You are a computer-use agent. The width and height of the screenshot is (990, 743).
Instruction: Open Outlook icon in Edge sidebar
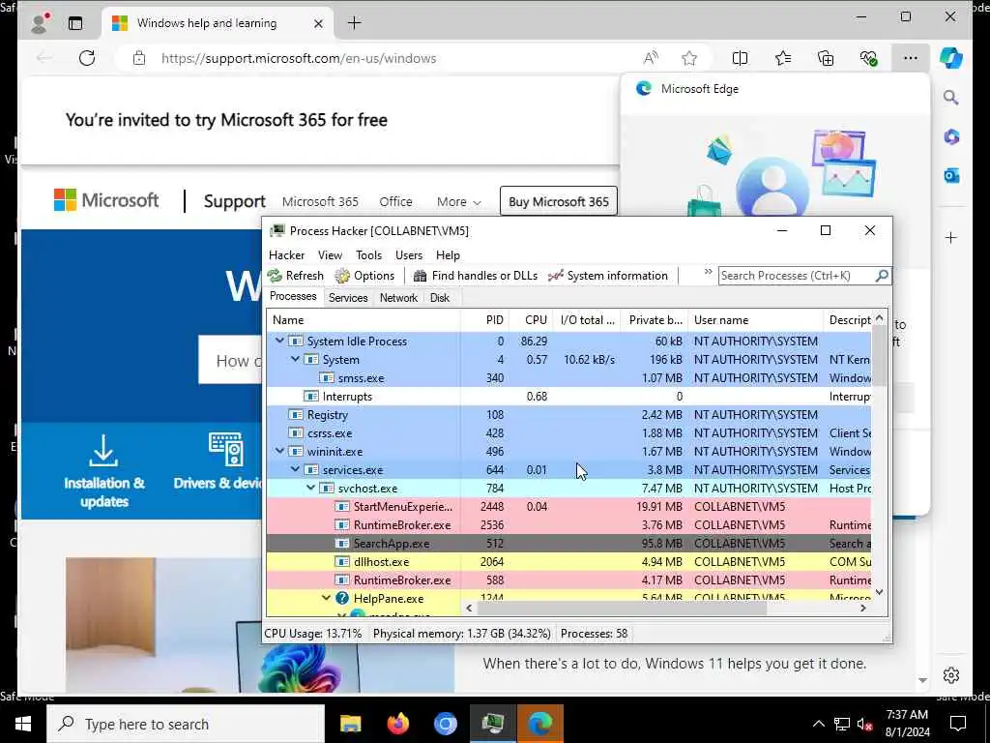coord(951,175)
